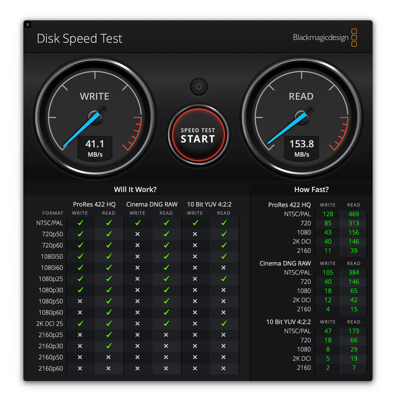
Task: Click ProRes write checkmark for 2K DCI 25
Action: [80, 324]
